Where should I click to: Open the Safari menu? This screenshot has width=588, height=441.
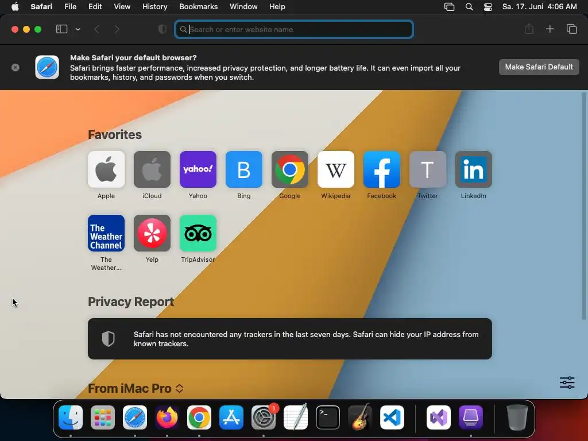coord(41,7)
